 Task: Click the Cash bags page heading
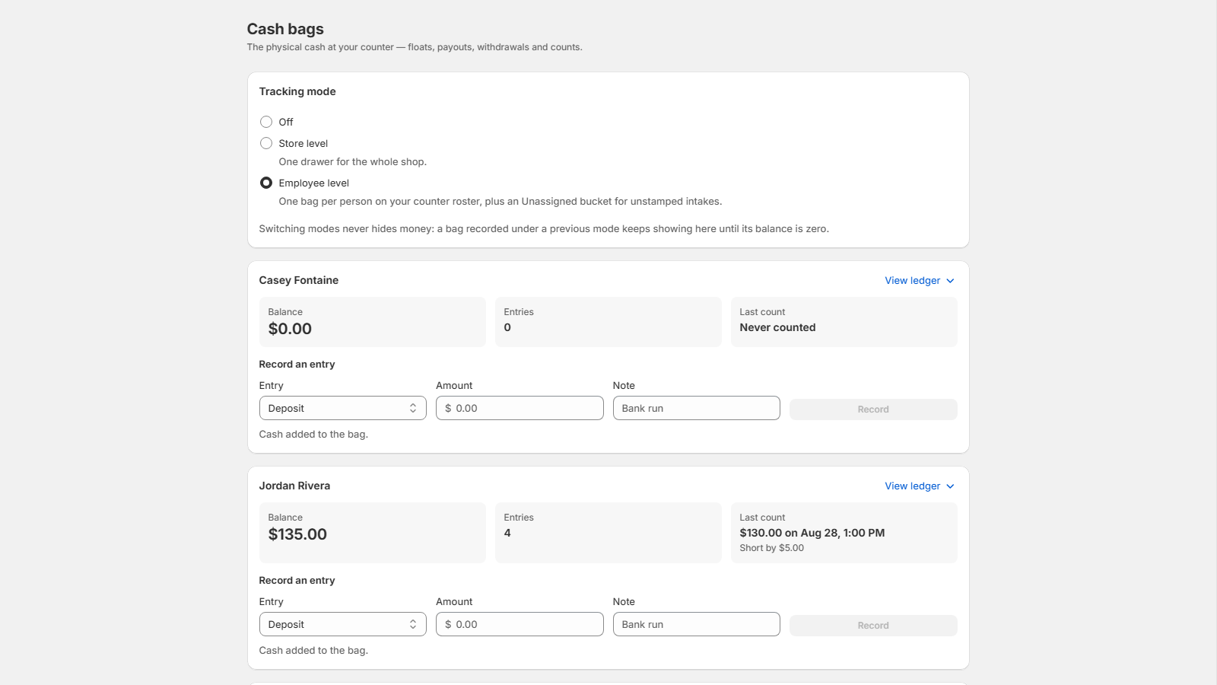pyautogui.click(x=285, y=29)
